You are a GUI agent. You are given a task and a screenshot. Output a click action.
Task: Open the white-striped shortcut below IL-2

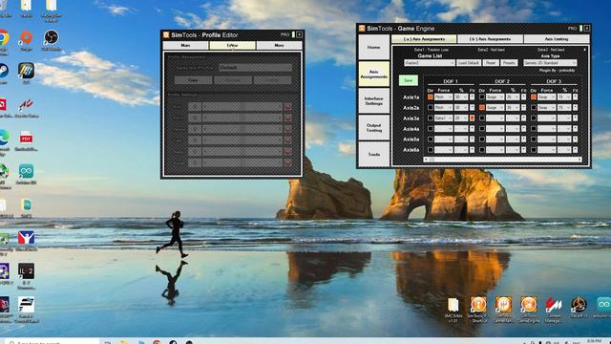click(26, 305)
